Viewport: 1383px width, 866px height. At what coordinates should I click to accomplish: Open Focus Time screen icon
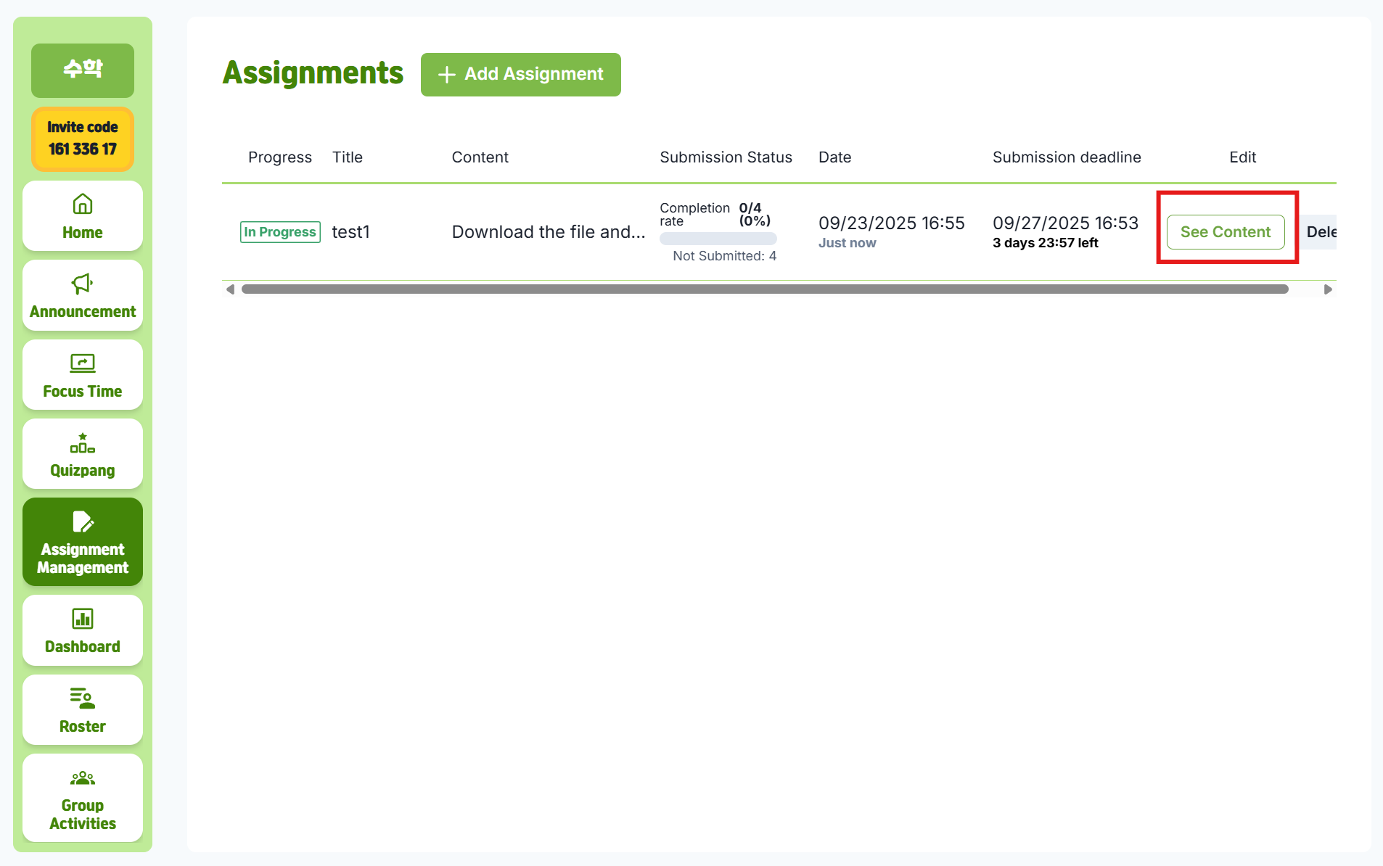click(83, 363)
